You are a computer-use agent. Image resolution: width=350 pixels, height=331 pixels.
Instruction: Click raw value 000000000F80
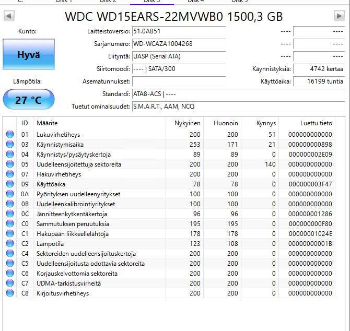(310, 224)
